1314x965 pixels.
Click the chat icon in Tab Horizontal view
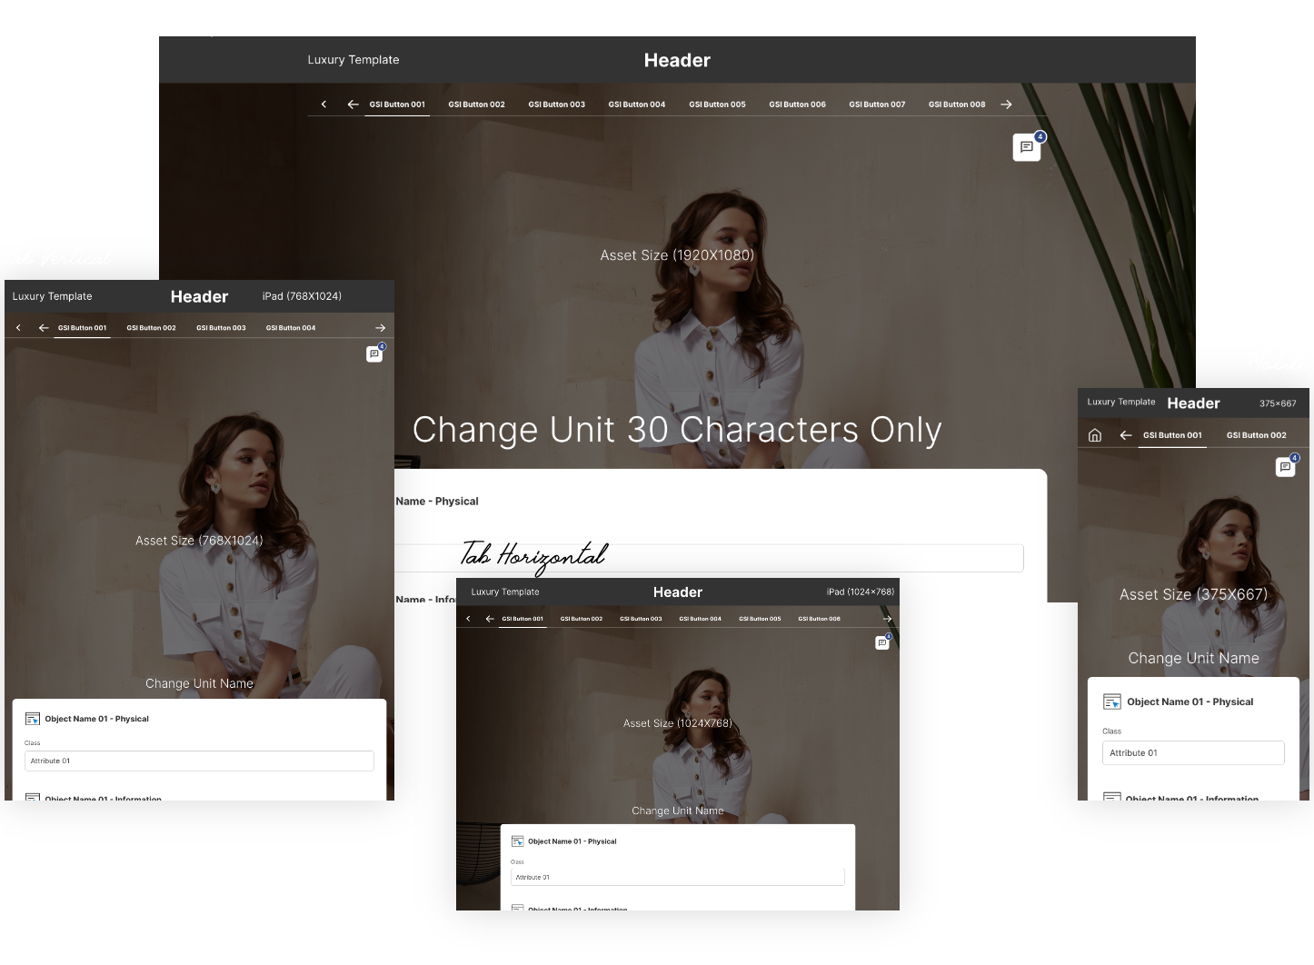click(x=881, y=642)
